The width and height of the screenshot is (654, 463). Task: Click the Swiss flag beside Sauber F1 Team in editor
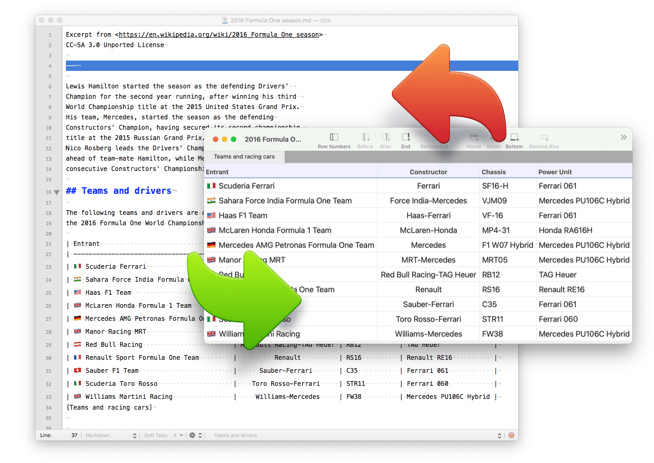pyautogui.click(x=78, y=371)
